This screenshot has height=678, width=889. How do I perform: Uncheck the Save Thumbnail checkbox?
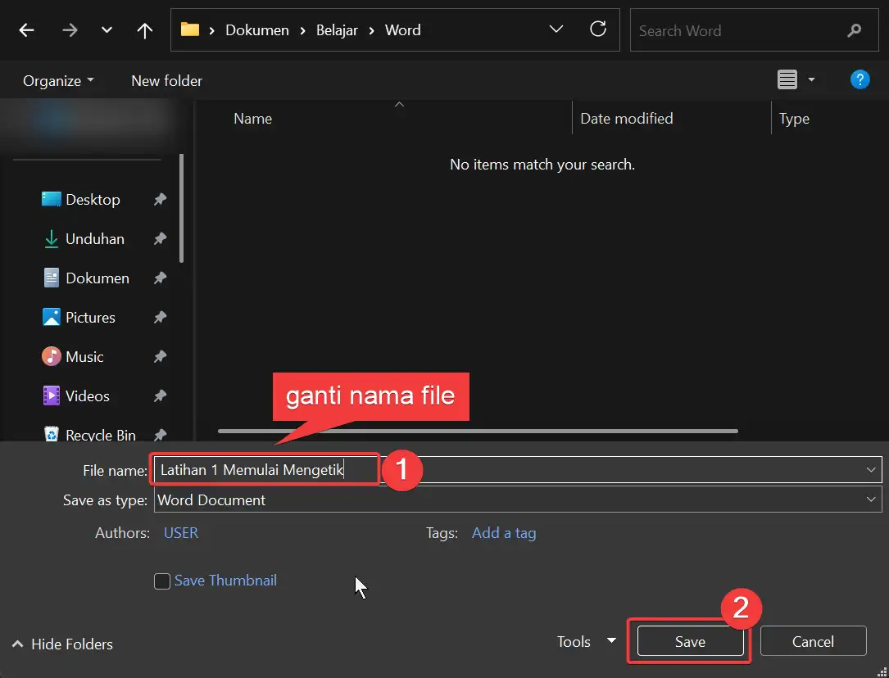162,581
